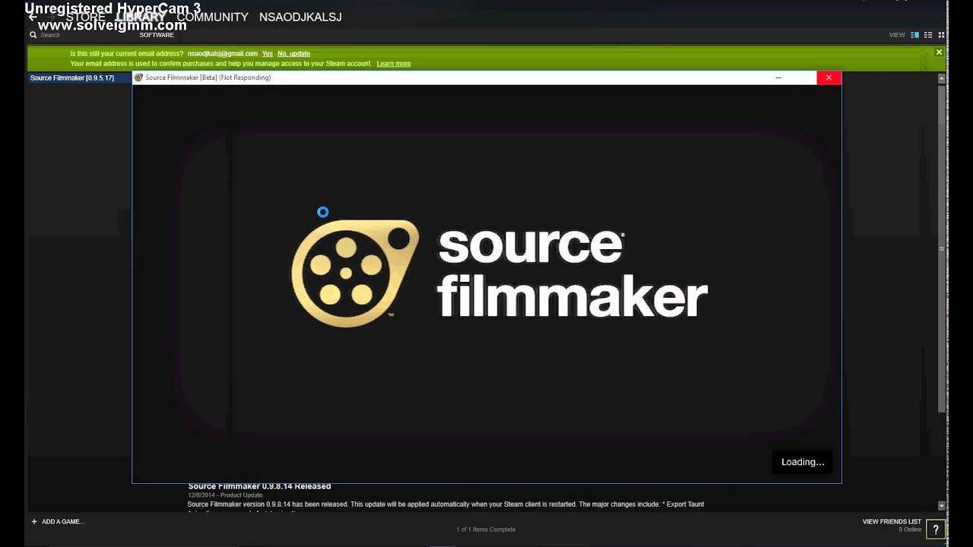
Task: Minimize the Source Filmmaker window
Action: (x=778, y=77)
